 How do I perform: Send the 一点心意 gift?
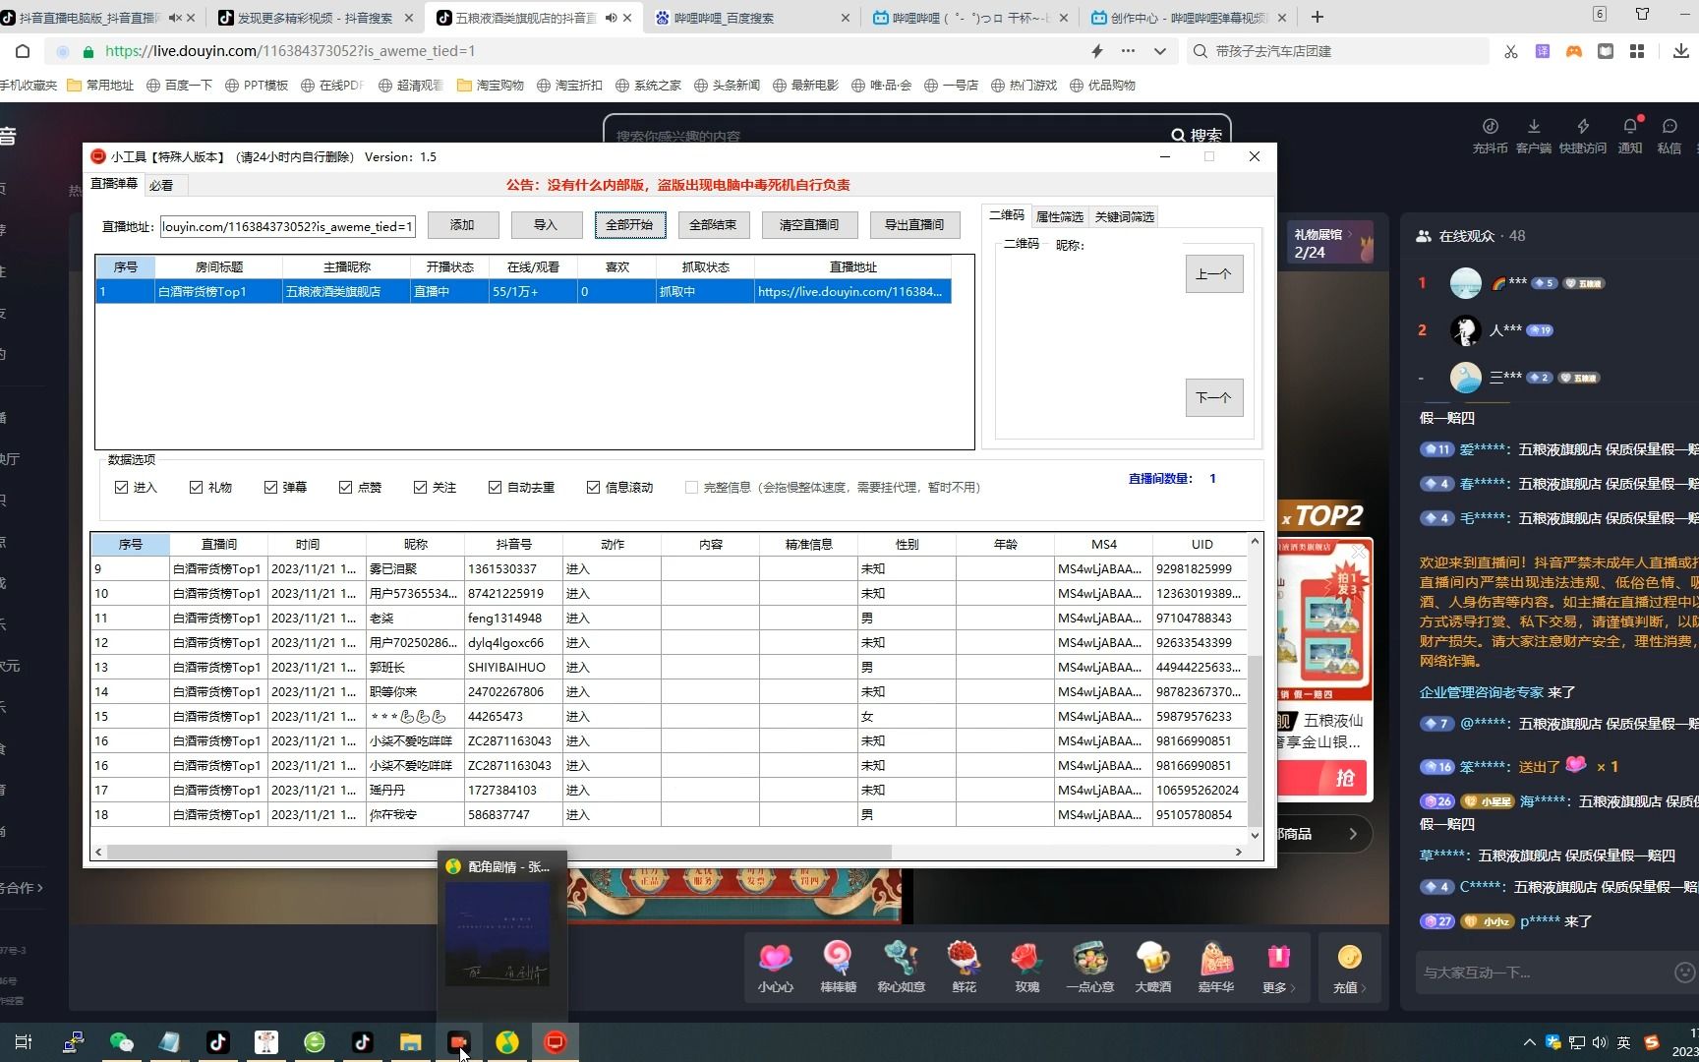1089,958
